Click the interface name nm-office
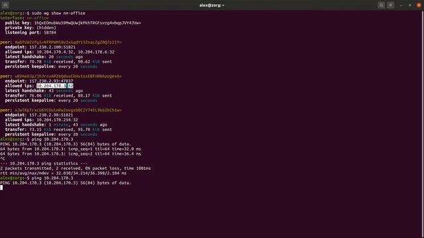Screen dimensions: 424x238 (38, 18)
